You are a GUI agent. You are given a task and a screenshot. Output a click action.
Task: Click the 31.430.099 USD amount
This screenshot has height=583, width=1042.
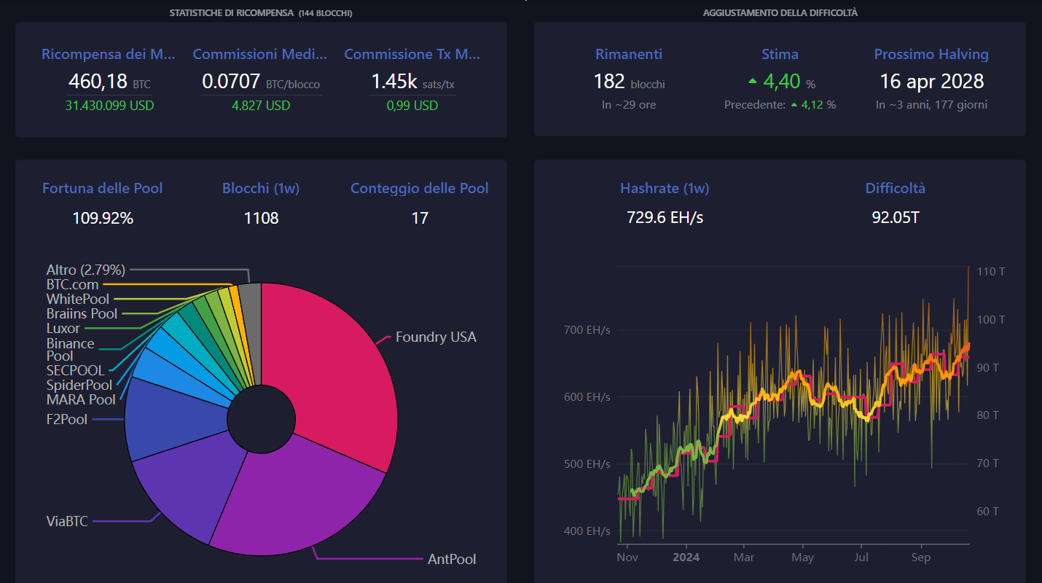[x=110, y=106]
